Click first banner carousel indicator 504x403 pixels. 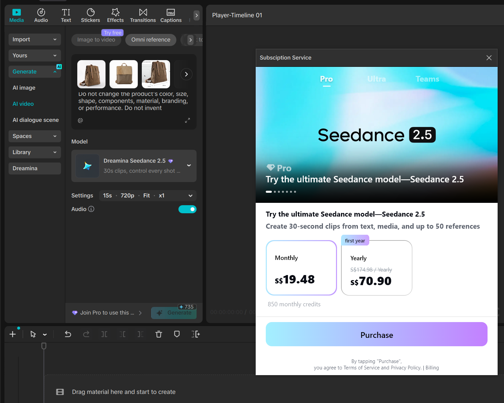[269, 192]
